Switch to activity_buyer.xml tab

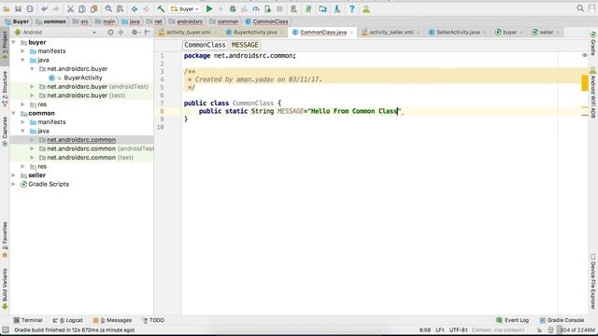[189, 33]
